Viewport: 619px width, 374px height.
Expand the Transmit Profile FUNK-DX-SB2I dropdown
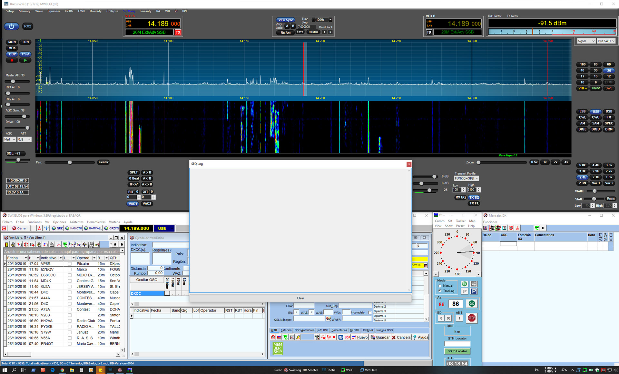point(467,178)
